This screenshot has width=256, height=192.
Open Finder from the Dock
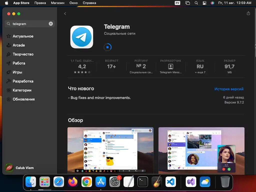[31, 181]
